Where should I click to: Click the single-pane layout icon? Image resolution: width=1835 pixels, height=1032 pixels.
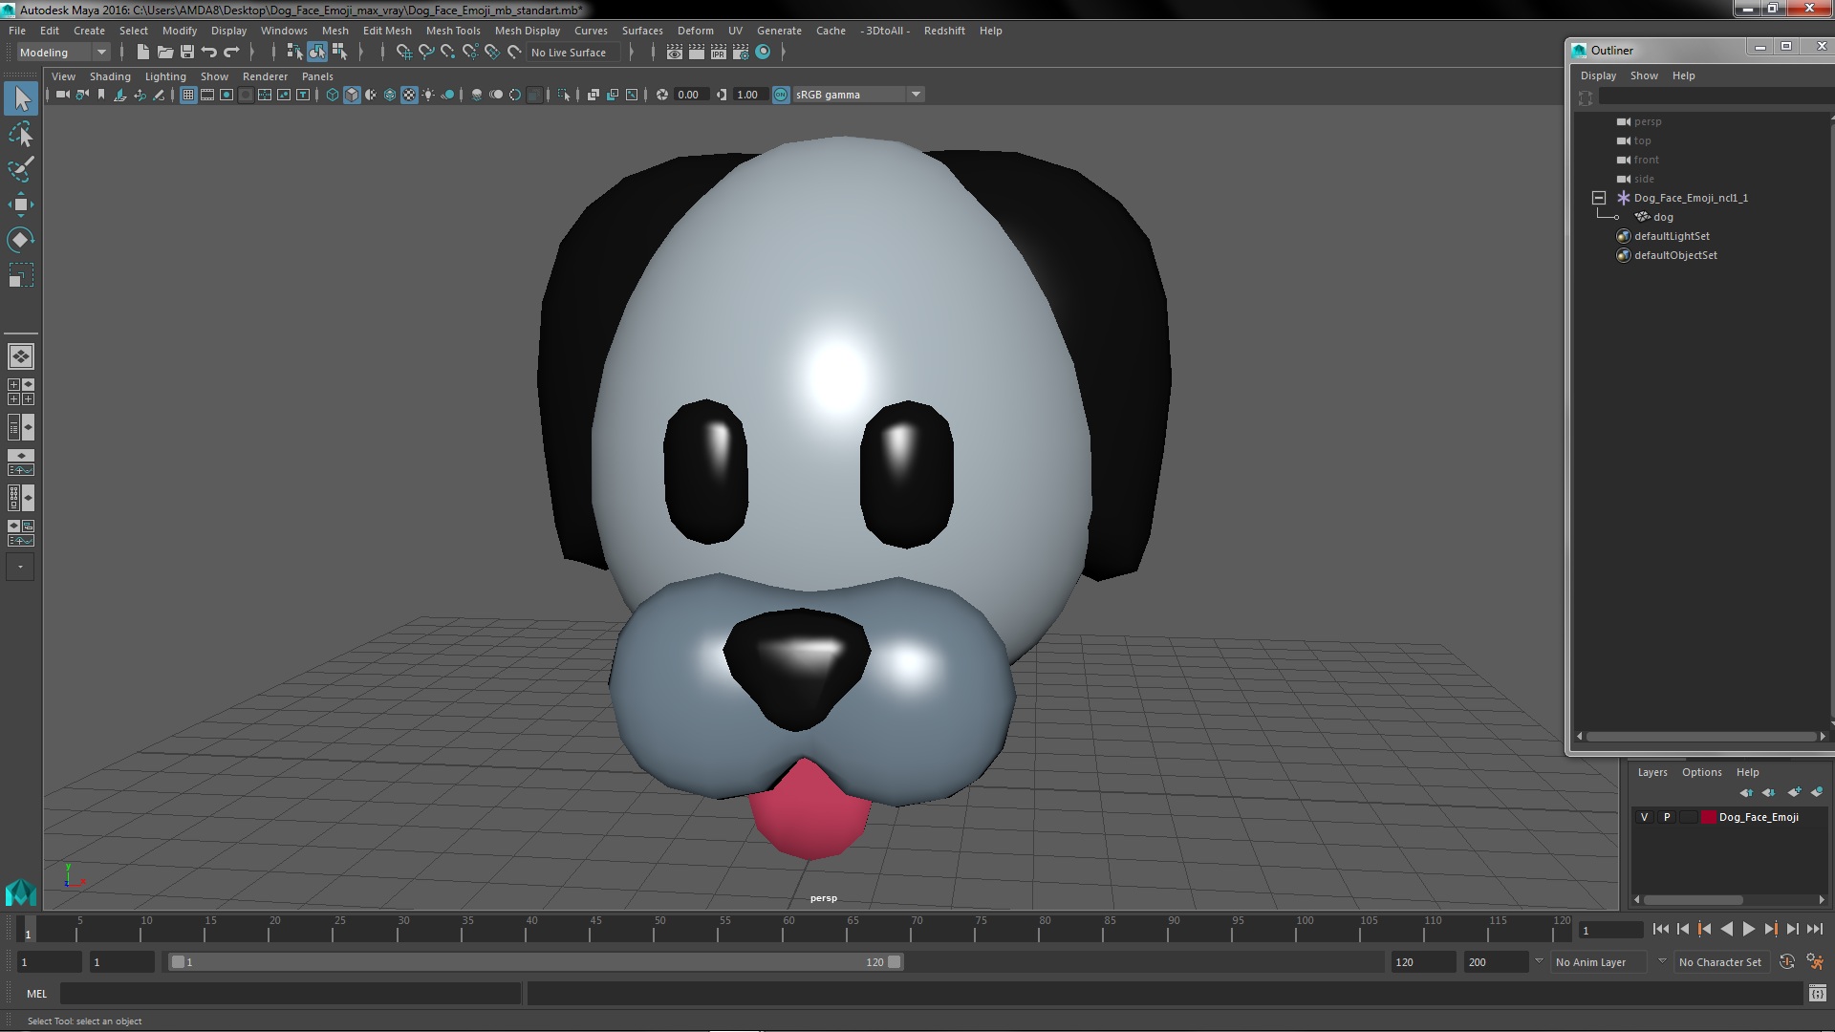point(20,356)
